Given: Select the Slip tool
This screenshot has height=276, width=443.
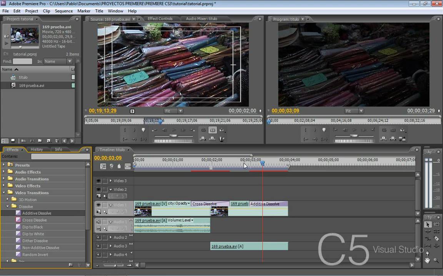Looking at the screenshot, I should click(x=428, y=246).
